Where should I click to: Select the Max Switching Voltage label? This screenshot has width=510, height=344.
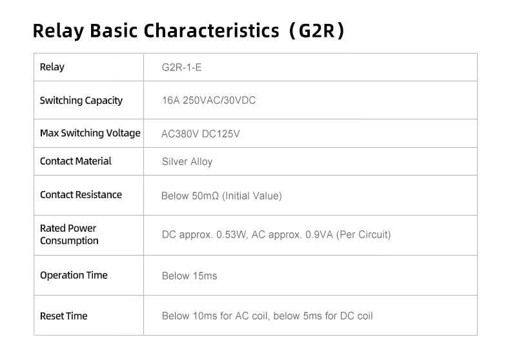click(90, 133)
